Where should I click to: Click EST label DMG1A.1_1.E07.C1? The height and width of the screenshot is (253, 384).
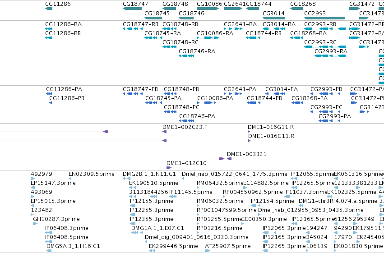(157, 228)
